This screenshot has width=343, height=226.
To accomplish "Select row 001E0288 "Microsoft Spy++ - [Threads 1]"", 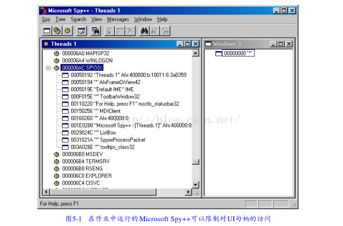I will 131,126.
